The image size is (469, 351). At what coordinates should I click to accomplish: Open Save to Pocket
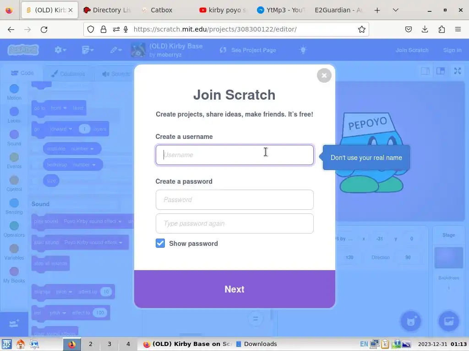408,29
